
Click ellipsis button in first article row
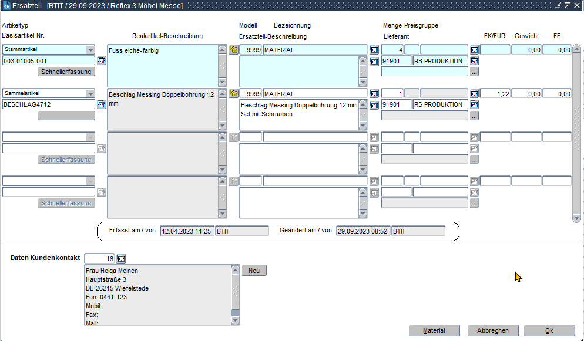point(474,72)
